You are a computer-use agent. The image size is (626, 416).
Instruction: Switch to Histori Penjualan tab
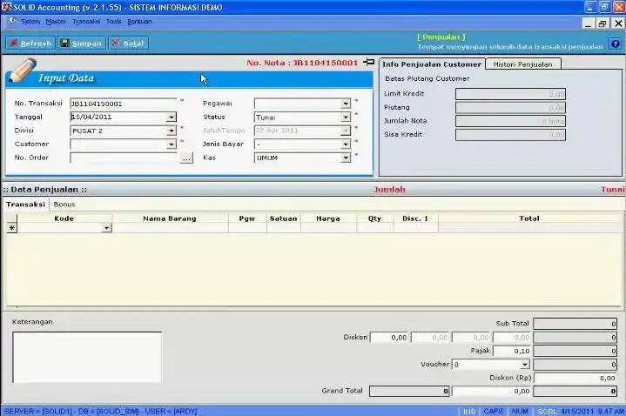click(x=522, y=64)
